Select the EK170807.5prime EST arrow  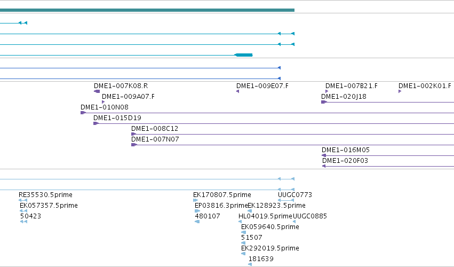196,200
